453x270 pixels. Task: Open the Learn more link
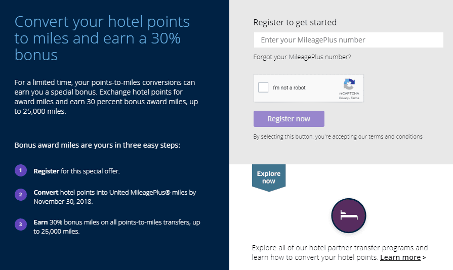[400, 257]
